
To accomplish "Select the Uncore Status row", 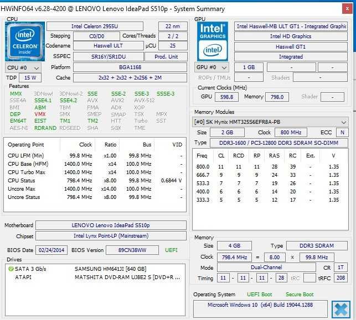I will coord(95,197).
